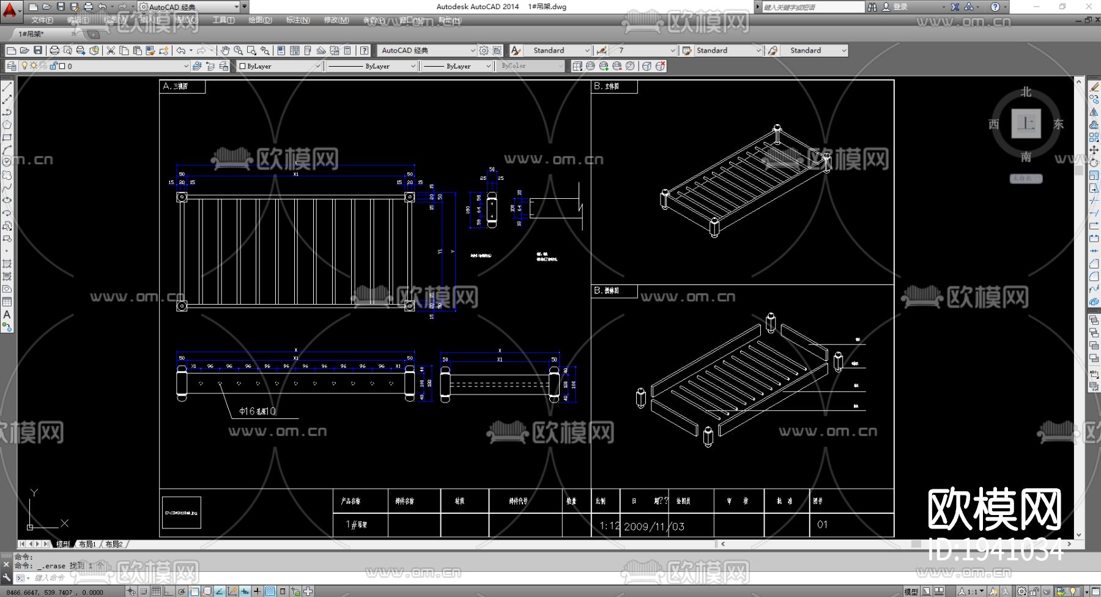Click the Save icon in standard toolbar
The image size is (1101, 597).
(38, 50)
